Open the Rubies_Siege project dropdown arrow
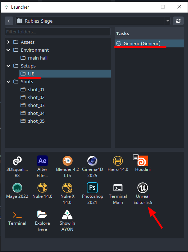This screenshot has width=188, height=252. (x=168, y=21)
